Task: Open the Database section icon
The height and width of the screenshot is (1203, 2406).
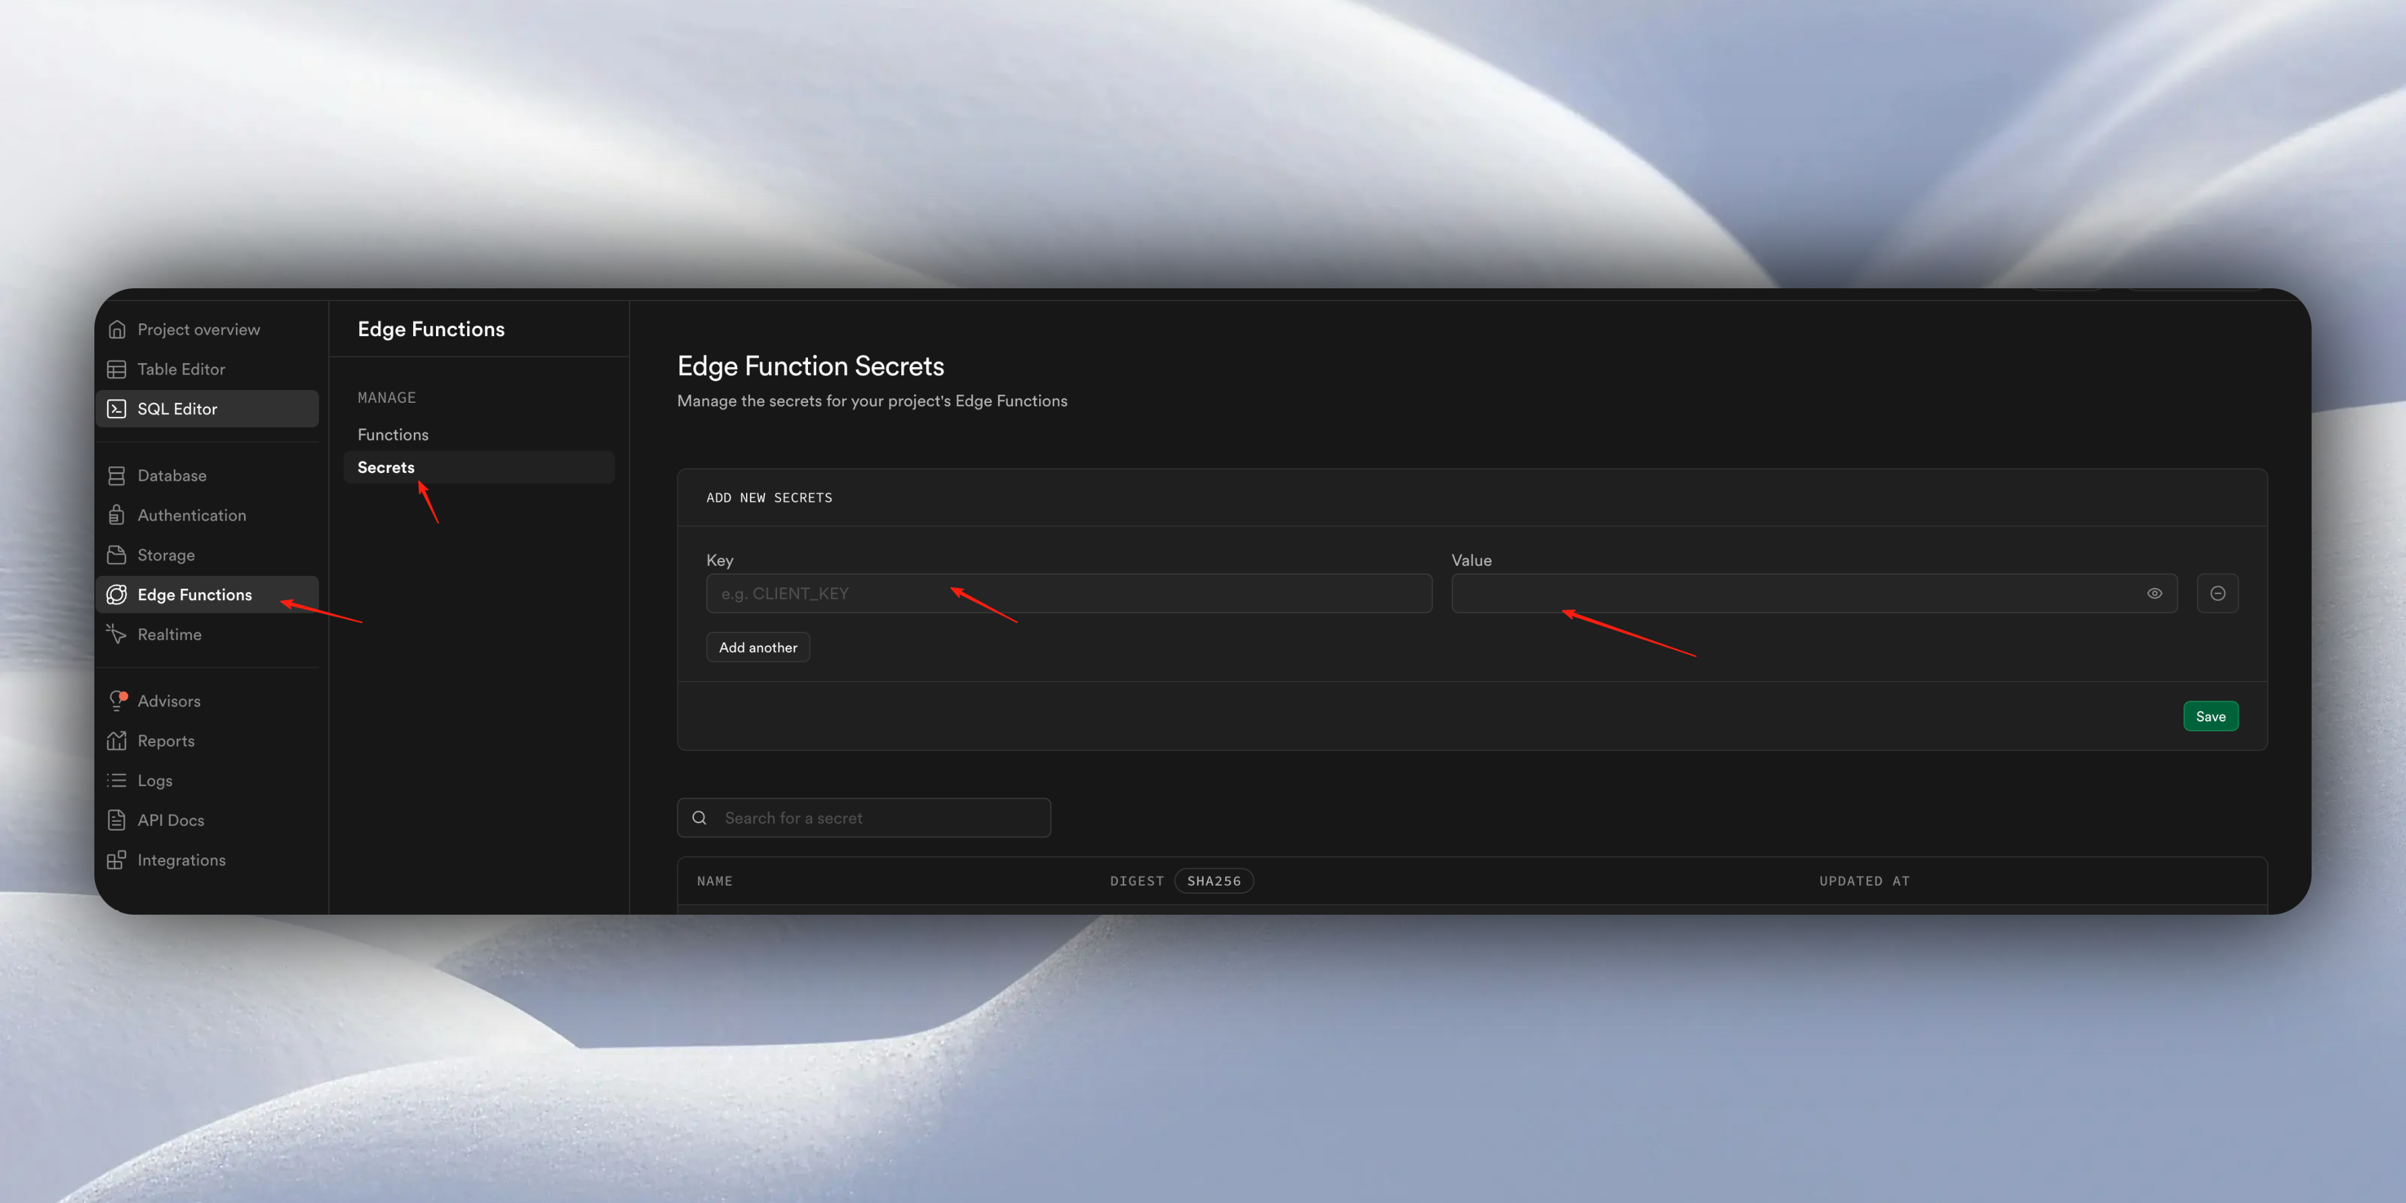Action: point(117,476)
